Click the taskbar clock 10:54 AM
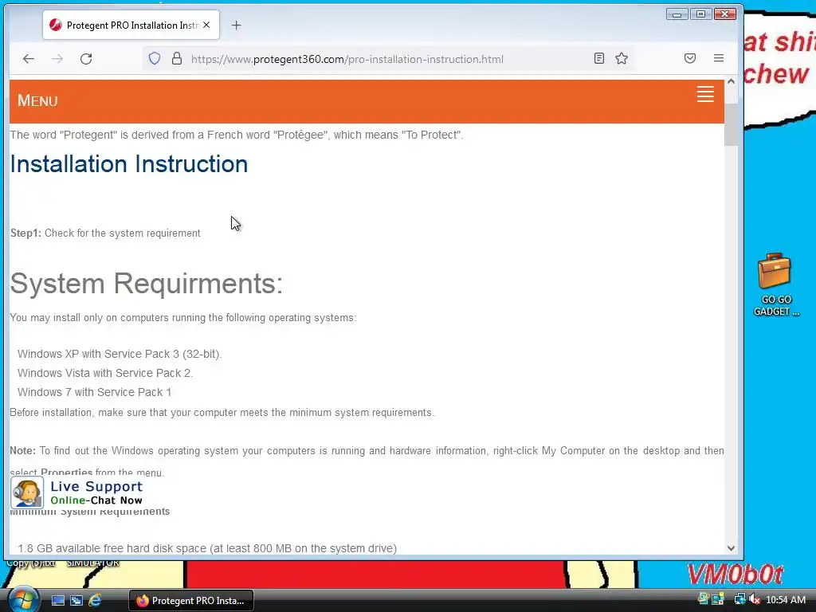The width and height of the screenshot is (816, 612). pos(786,600)
